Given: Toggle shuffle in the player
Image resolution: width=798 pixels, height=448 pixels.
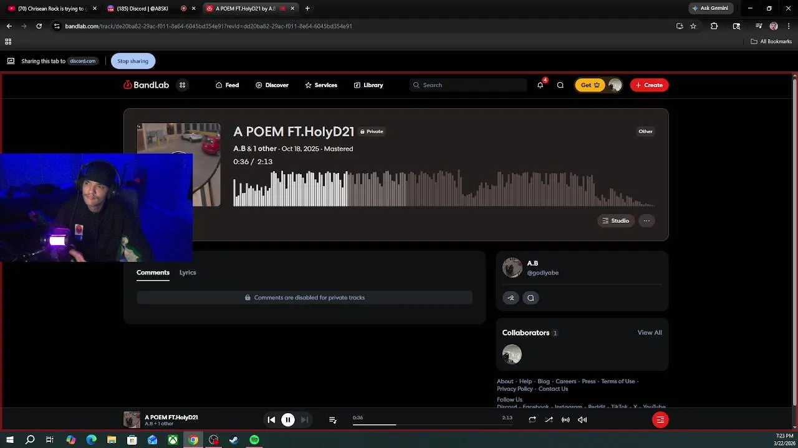Looking at the screenshot, I should 549,420.
